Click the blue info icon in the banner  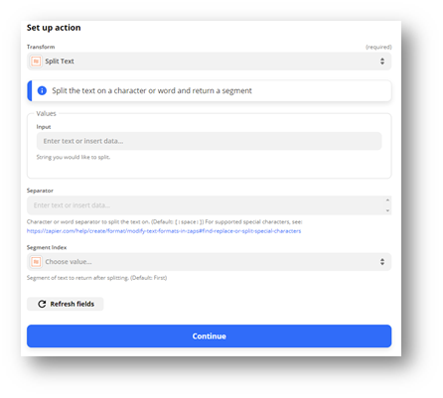coord(42,90)
